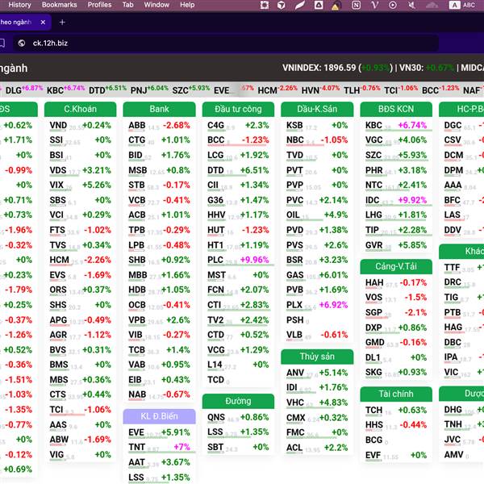Screen dimensions: 484x484
Task: Click the yellow warning triangle menu bar icon
Action: 336,6
